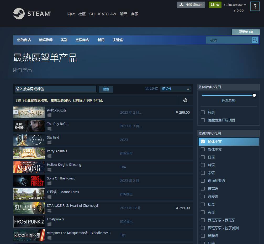Enable the 特惠 special offers checkbox

click(203, 112)
